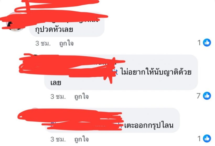
Task: Like the ไม่อยากให้นับญาติด้วยเลย reply via ถูกใจ
Action: (81, 97)
